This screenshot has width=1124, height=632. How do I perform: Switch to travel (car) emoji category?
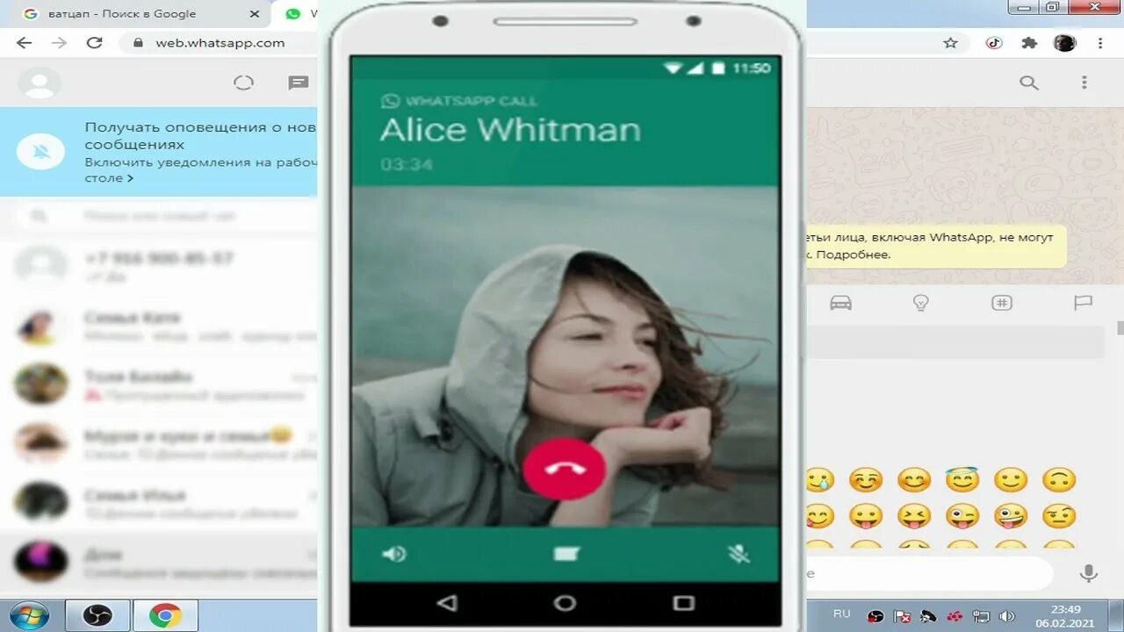click(840, 303)
